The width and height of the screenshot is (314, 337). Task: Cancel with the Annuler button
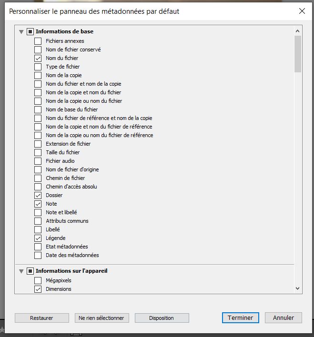point(284,317)
